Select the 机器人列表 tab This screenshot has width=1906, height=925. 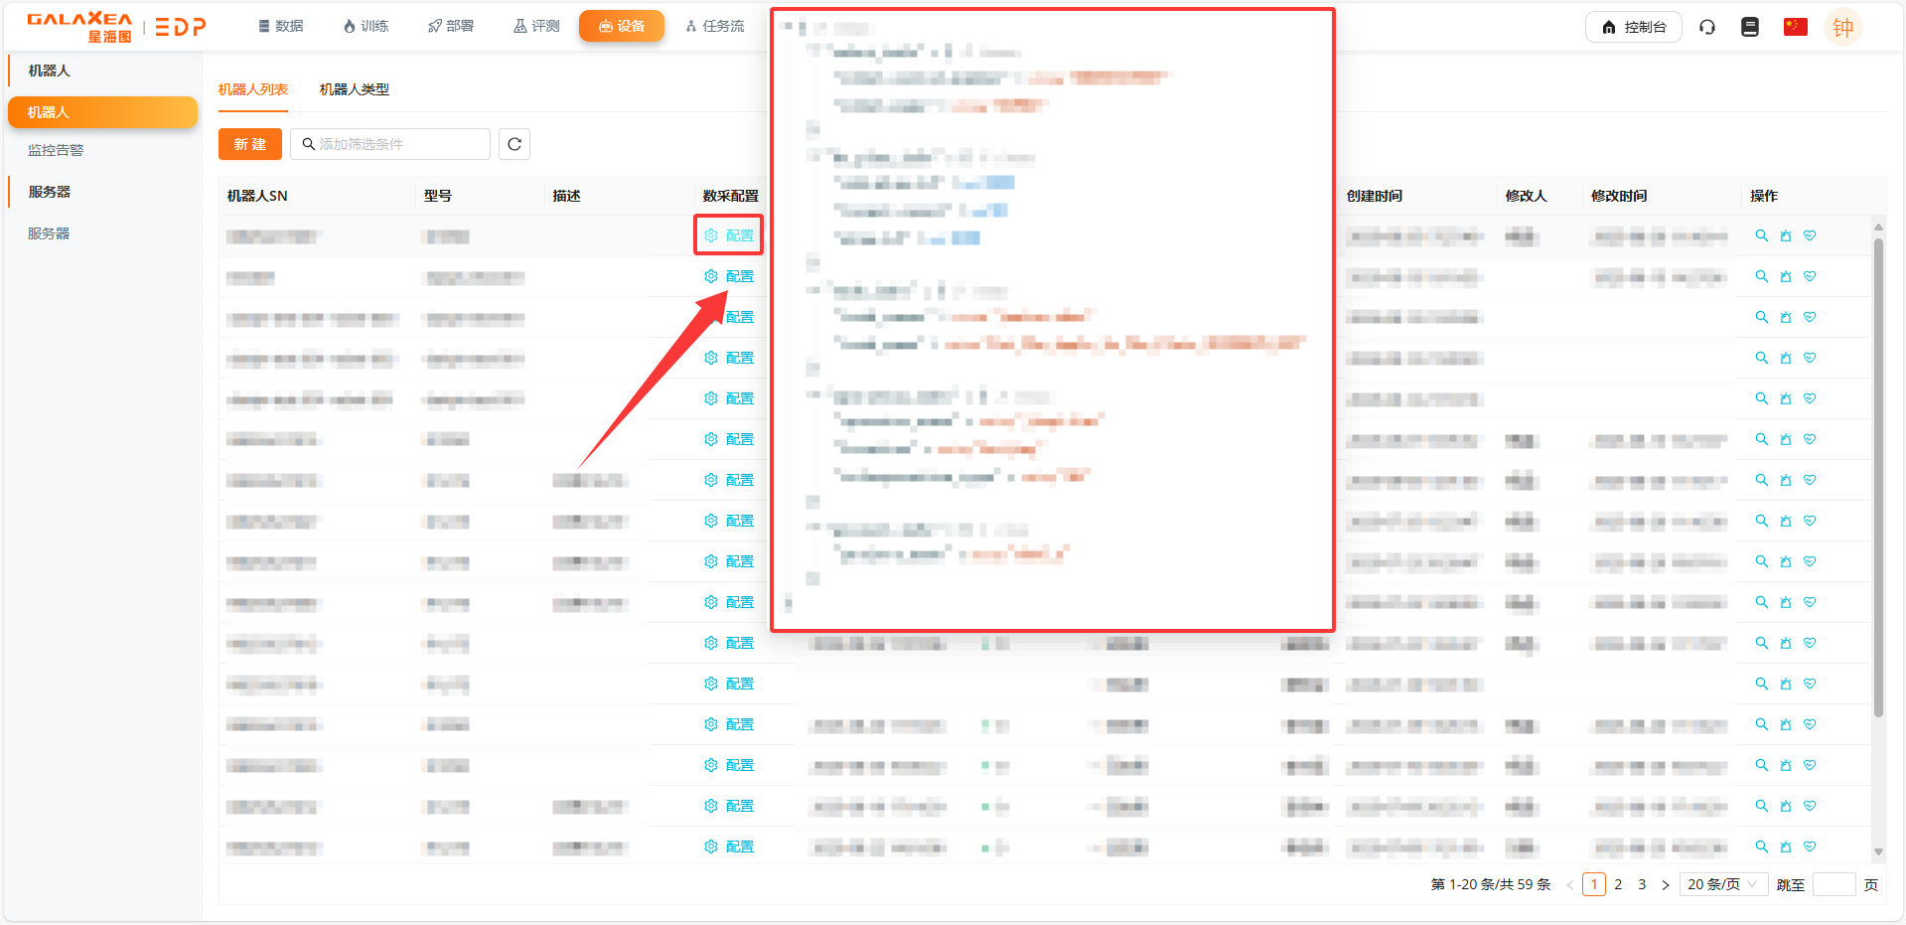click(x=252, y=89)
